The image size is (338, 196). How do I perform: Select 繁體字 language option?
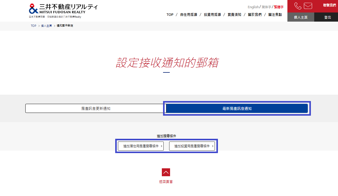click(x=279, y=7)
